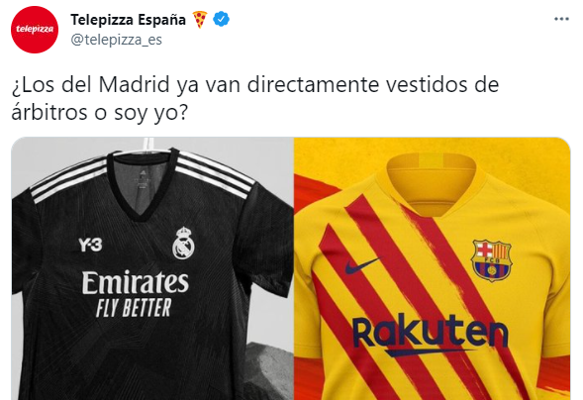This screenshot has width=583, height=400.
Task: Click the Emirates sponsor text
Action: coord(136,282)
